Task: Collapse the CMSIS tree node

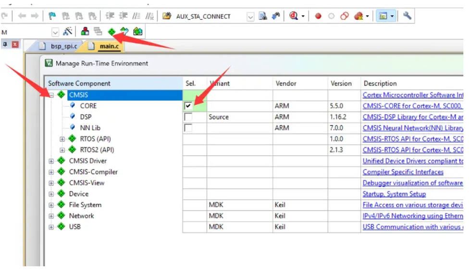Action: 51,95
